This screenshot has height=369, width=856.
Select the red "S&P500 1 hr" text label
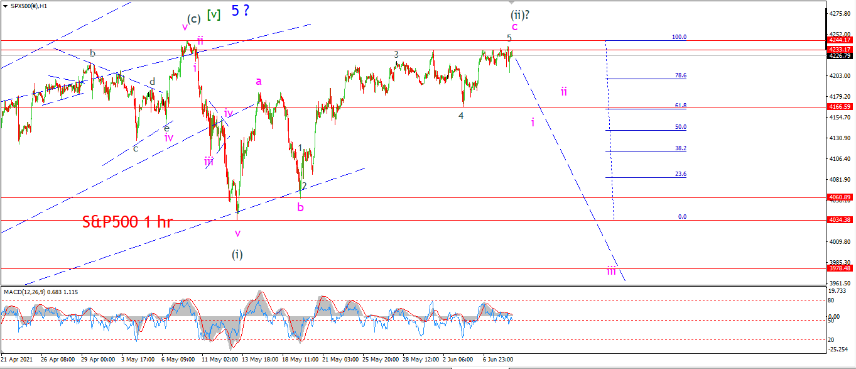127,221
